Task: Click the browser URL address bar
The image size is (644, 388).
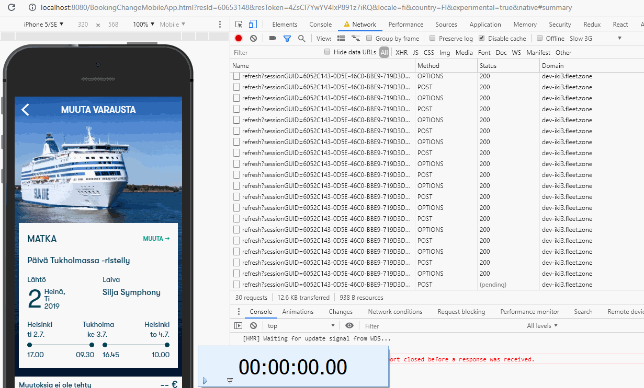Action: (307, 8)
